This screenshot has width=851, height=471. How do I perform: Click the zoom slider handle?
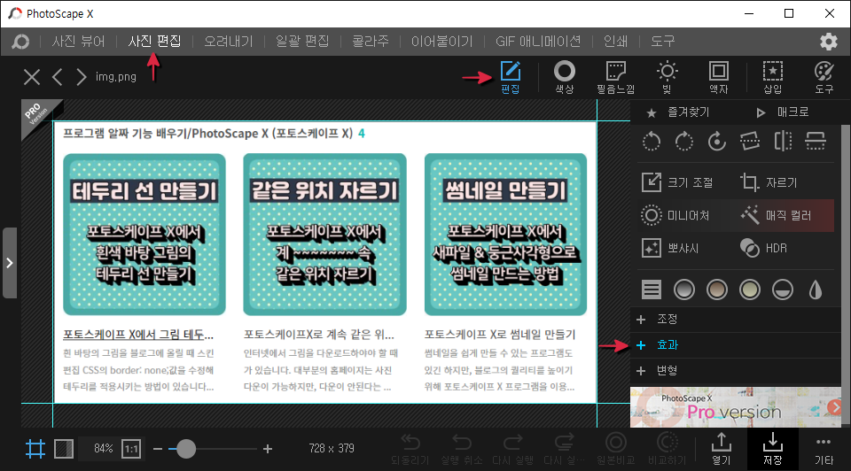point(186,449)
